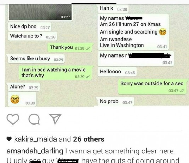The height and width of the screenshot is (163, 189).
Task: Select the 'Alone?' message bubble
Action: (x=24, y=87)
